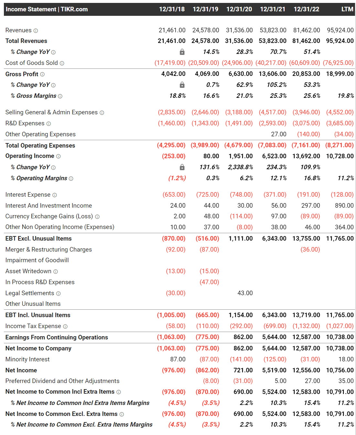The image size is (356, 435).
Task: Click the Other Unusual Items label
Action: click(33, 304)
